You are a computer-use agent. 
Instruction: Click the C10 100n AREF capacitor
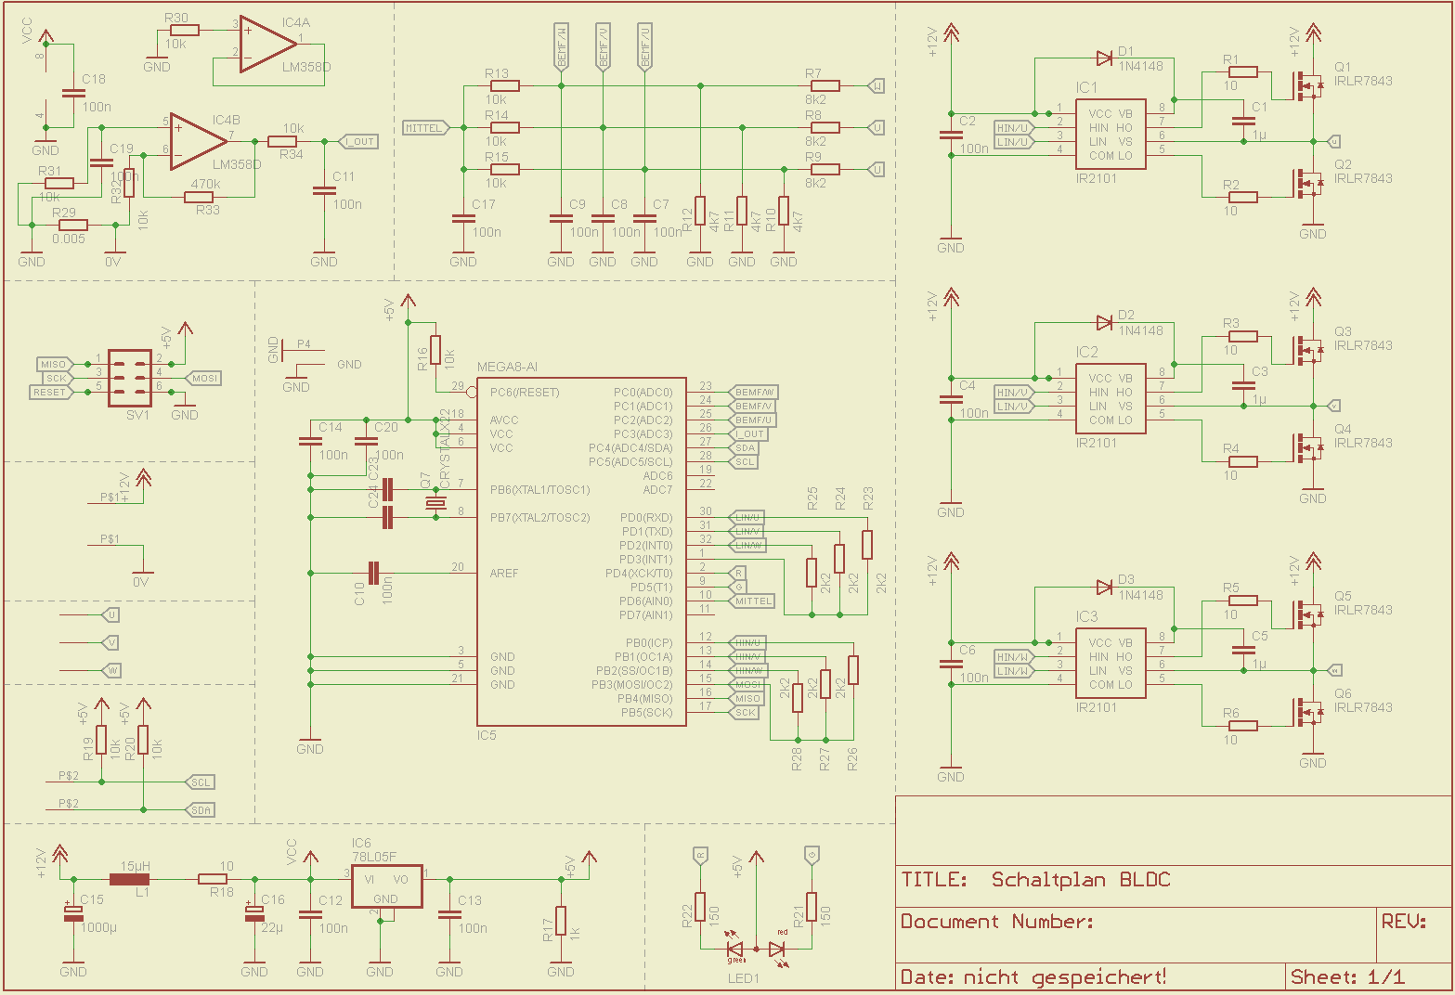point(374,573)
